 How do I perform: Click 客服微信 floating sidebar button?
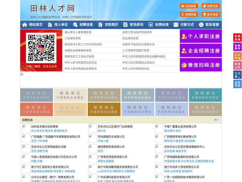pos(237,47)
